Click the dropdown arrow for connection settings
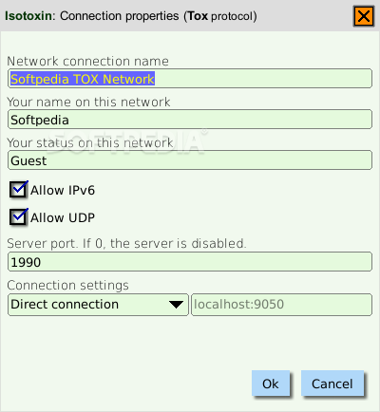Viewport: 380px width, 412px height. point(176,305)
